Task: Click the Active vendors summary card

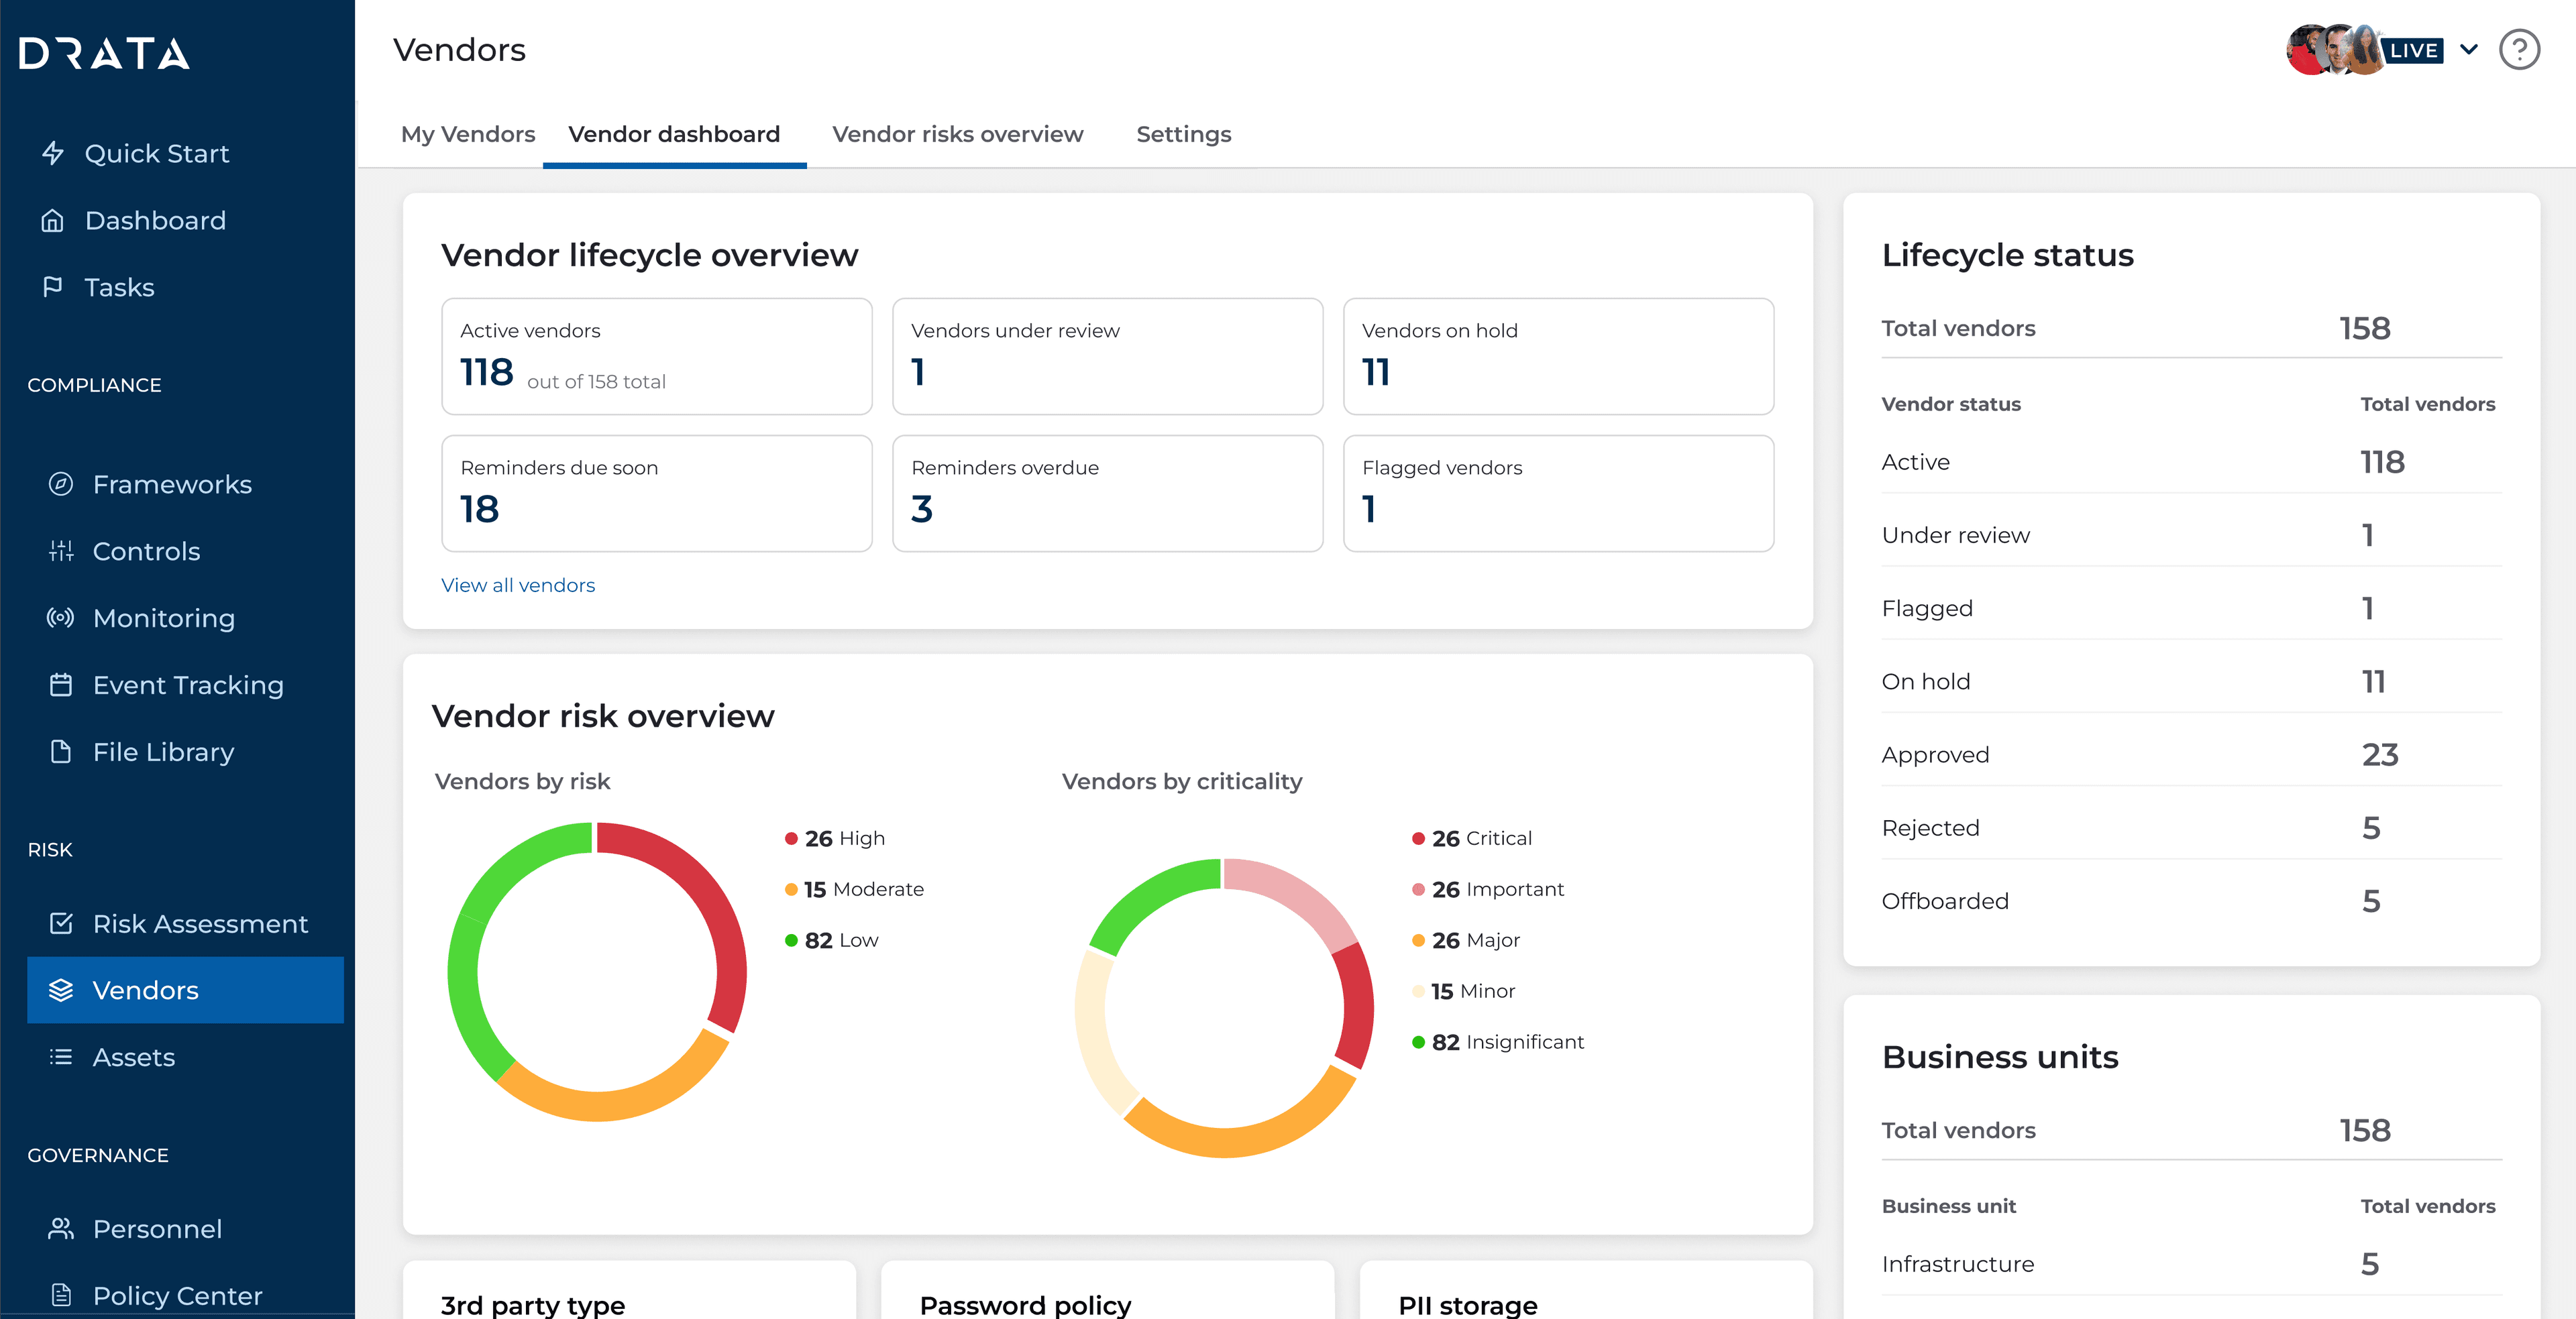Action: click(656, 355)
